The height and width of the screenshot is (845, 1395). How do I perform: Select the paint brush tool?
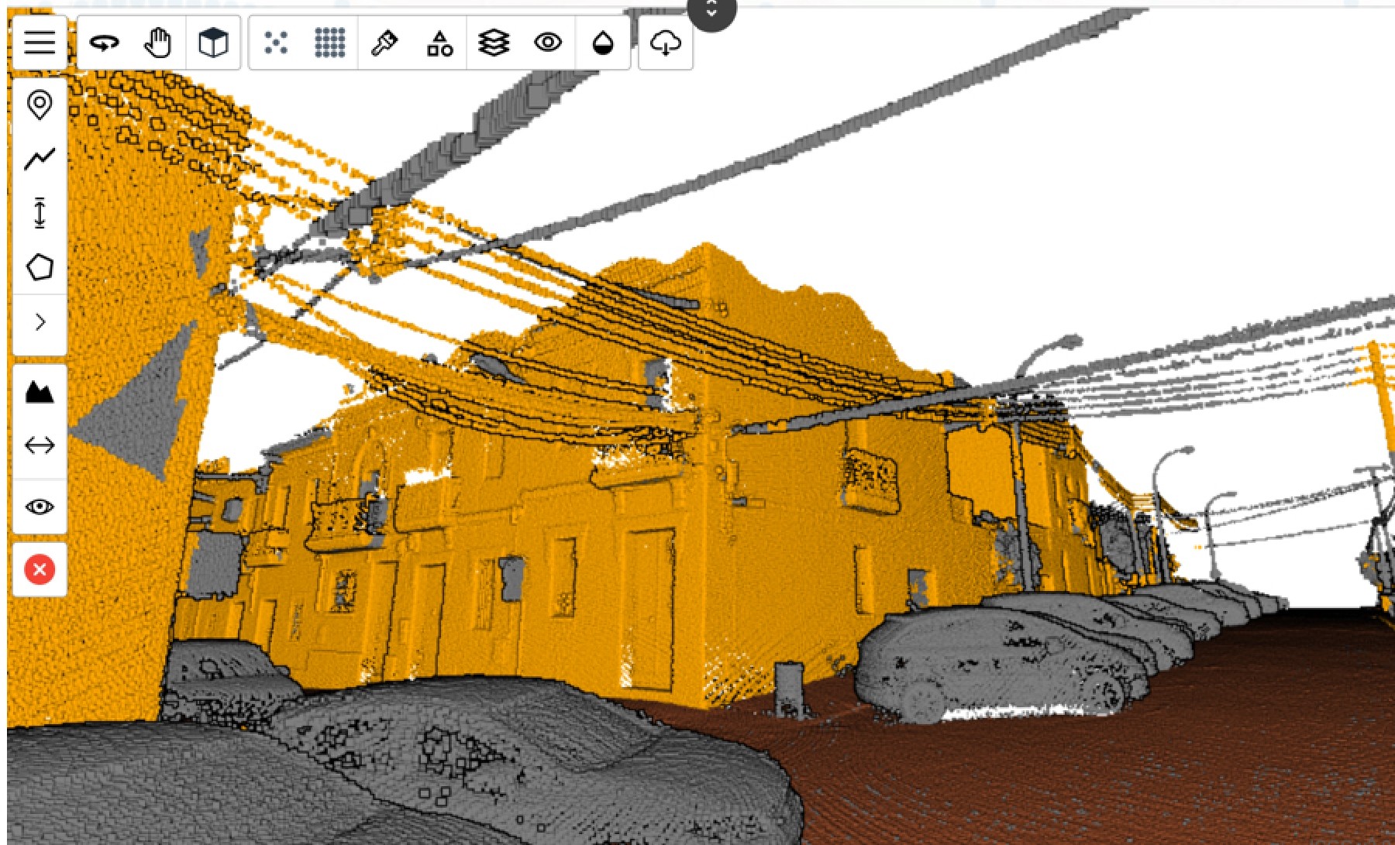384,43
